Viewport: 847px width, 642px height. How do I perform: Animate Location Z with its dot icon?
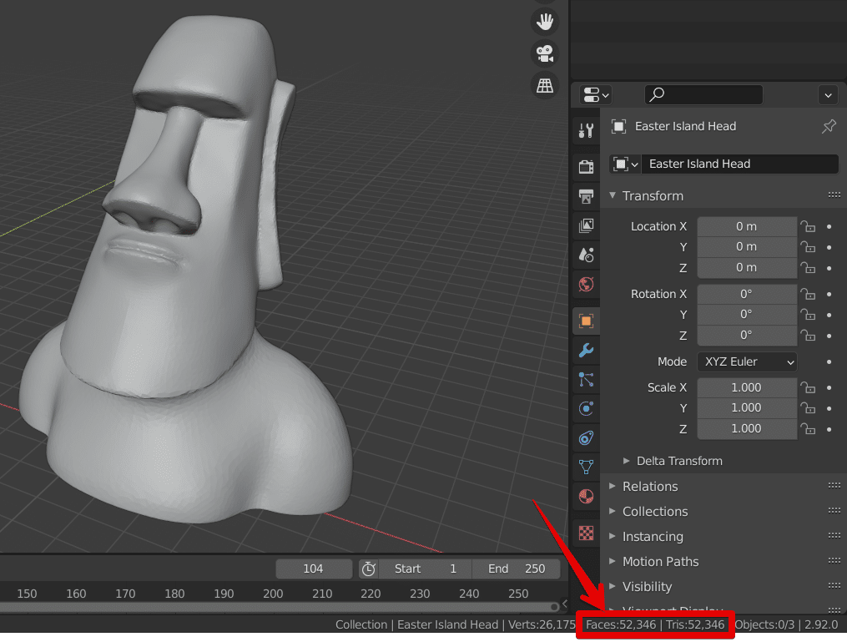pyautogui.click(x=829, y=268)
